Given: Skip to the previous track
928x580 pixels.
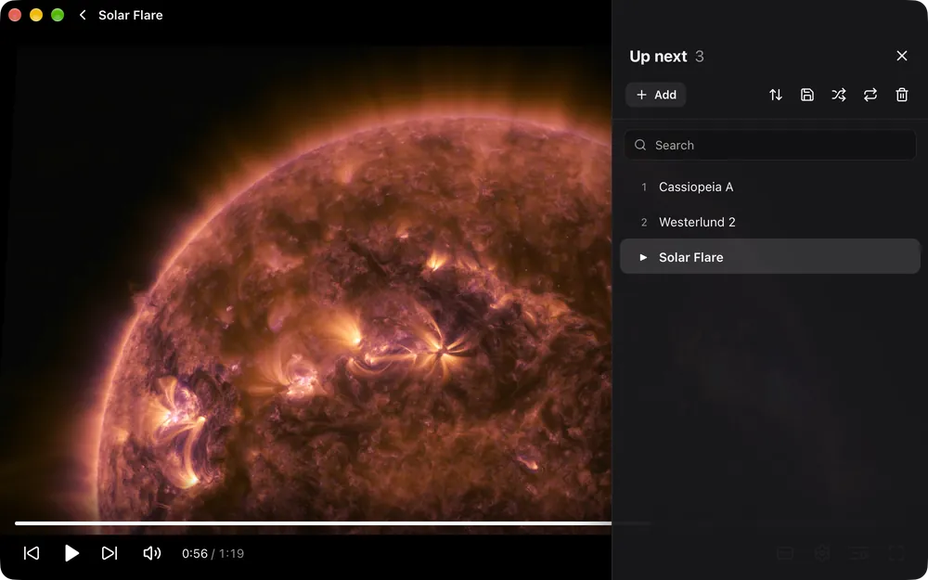Looking at the screenshot, I should (x=32, y=553).
